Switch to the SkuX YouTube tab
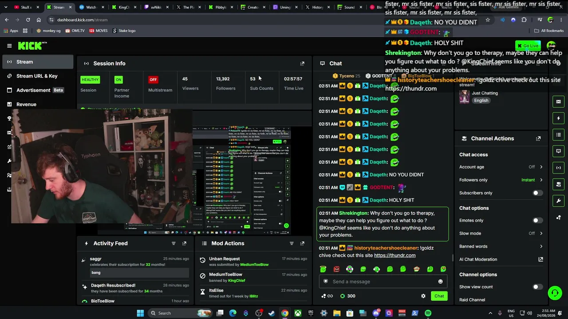 26,8
